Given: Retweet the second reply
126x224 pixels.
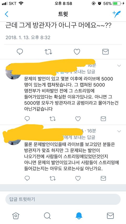Looking at the screenshot, I should pos(52,178).
